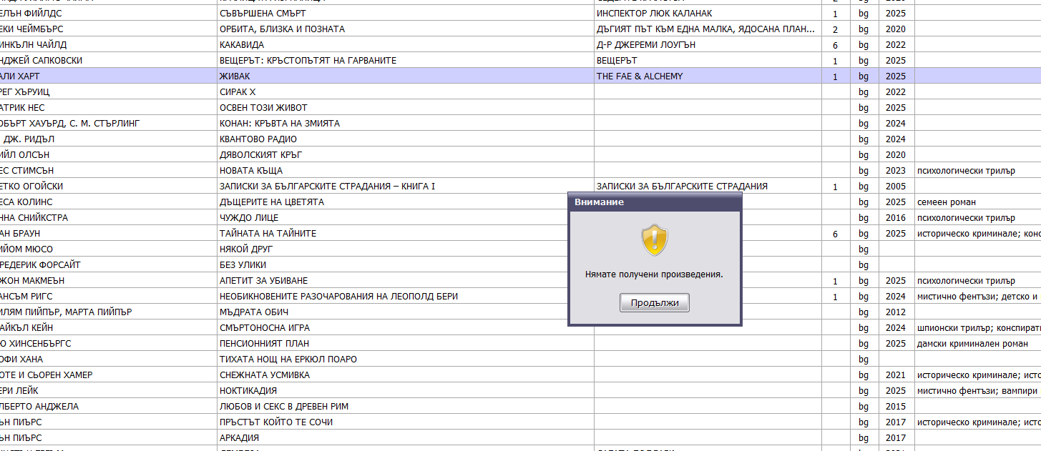Click the dialog message Нямате получени произведения
The image size is (1041, 451).
654,274
